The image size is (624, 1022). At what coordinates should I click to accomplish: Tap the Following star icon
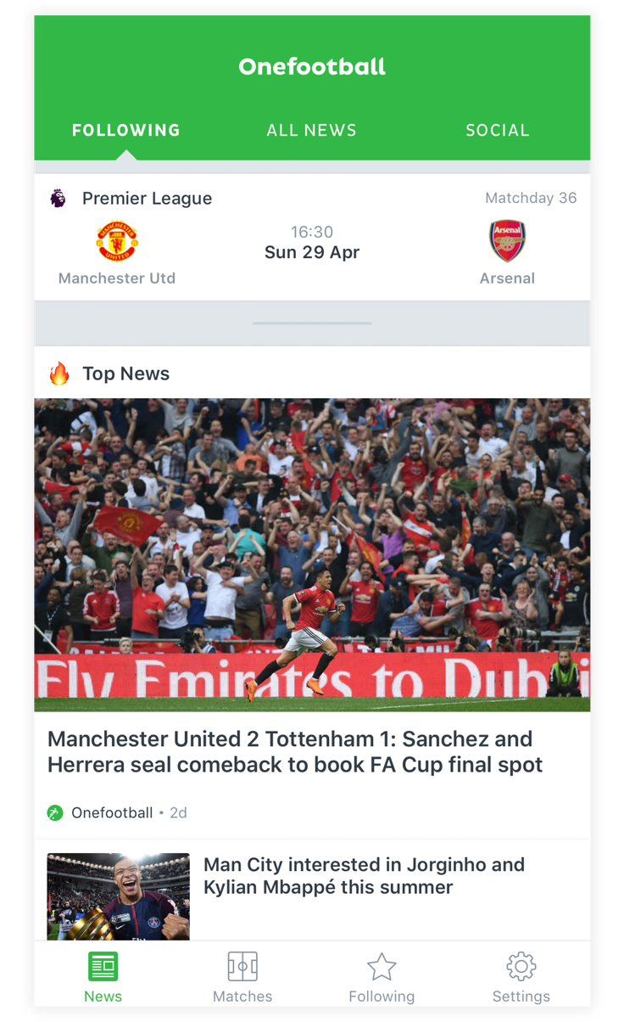click(x=382, y=966)
